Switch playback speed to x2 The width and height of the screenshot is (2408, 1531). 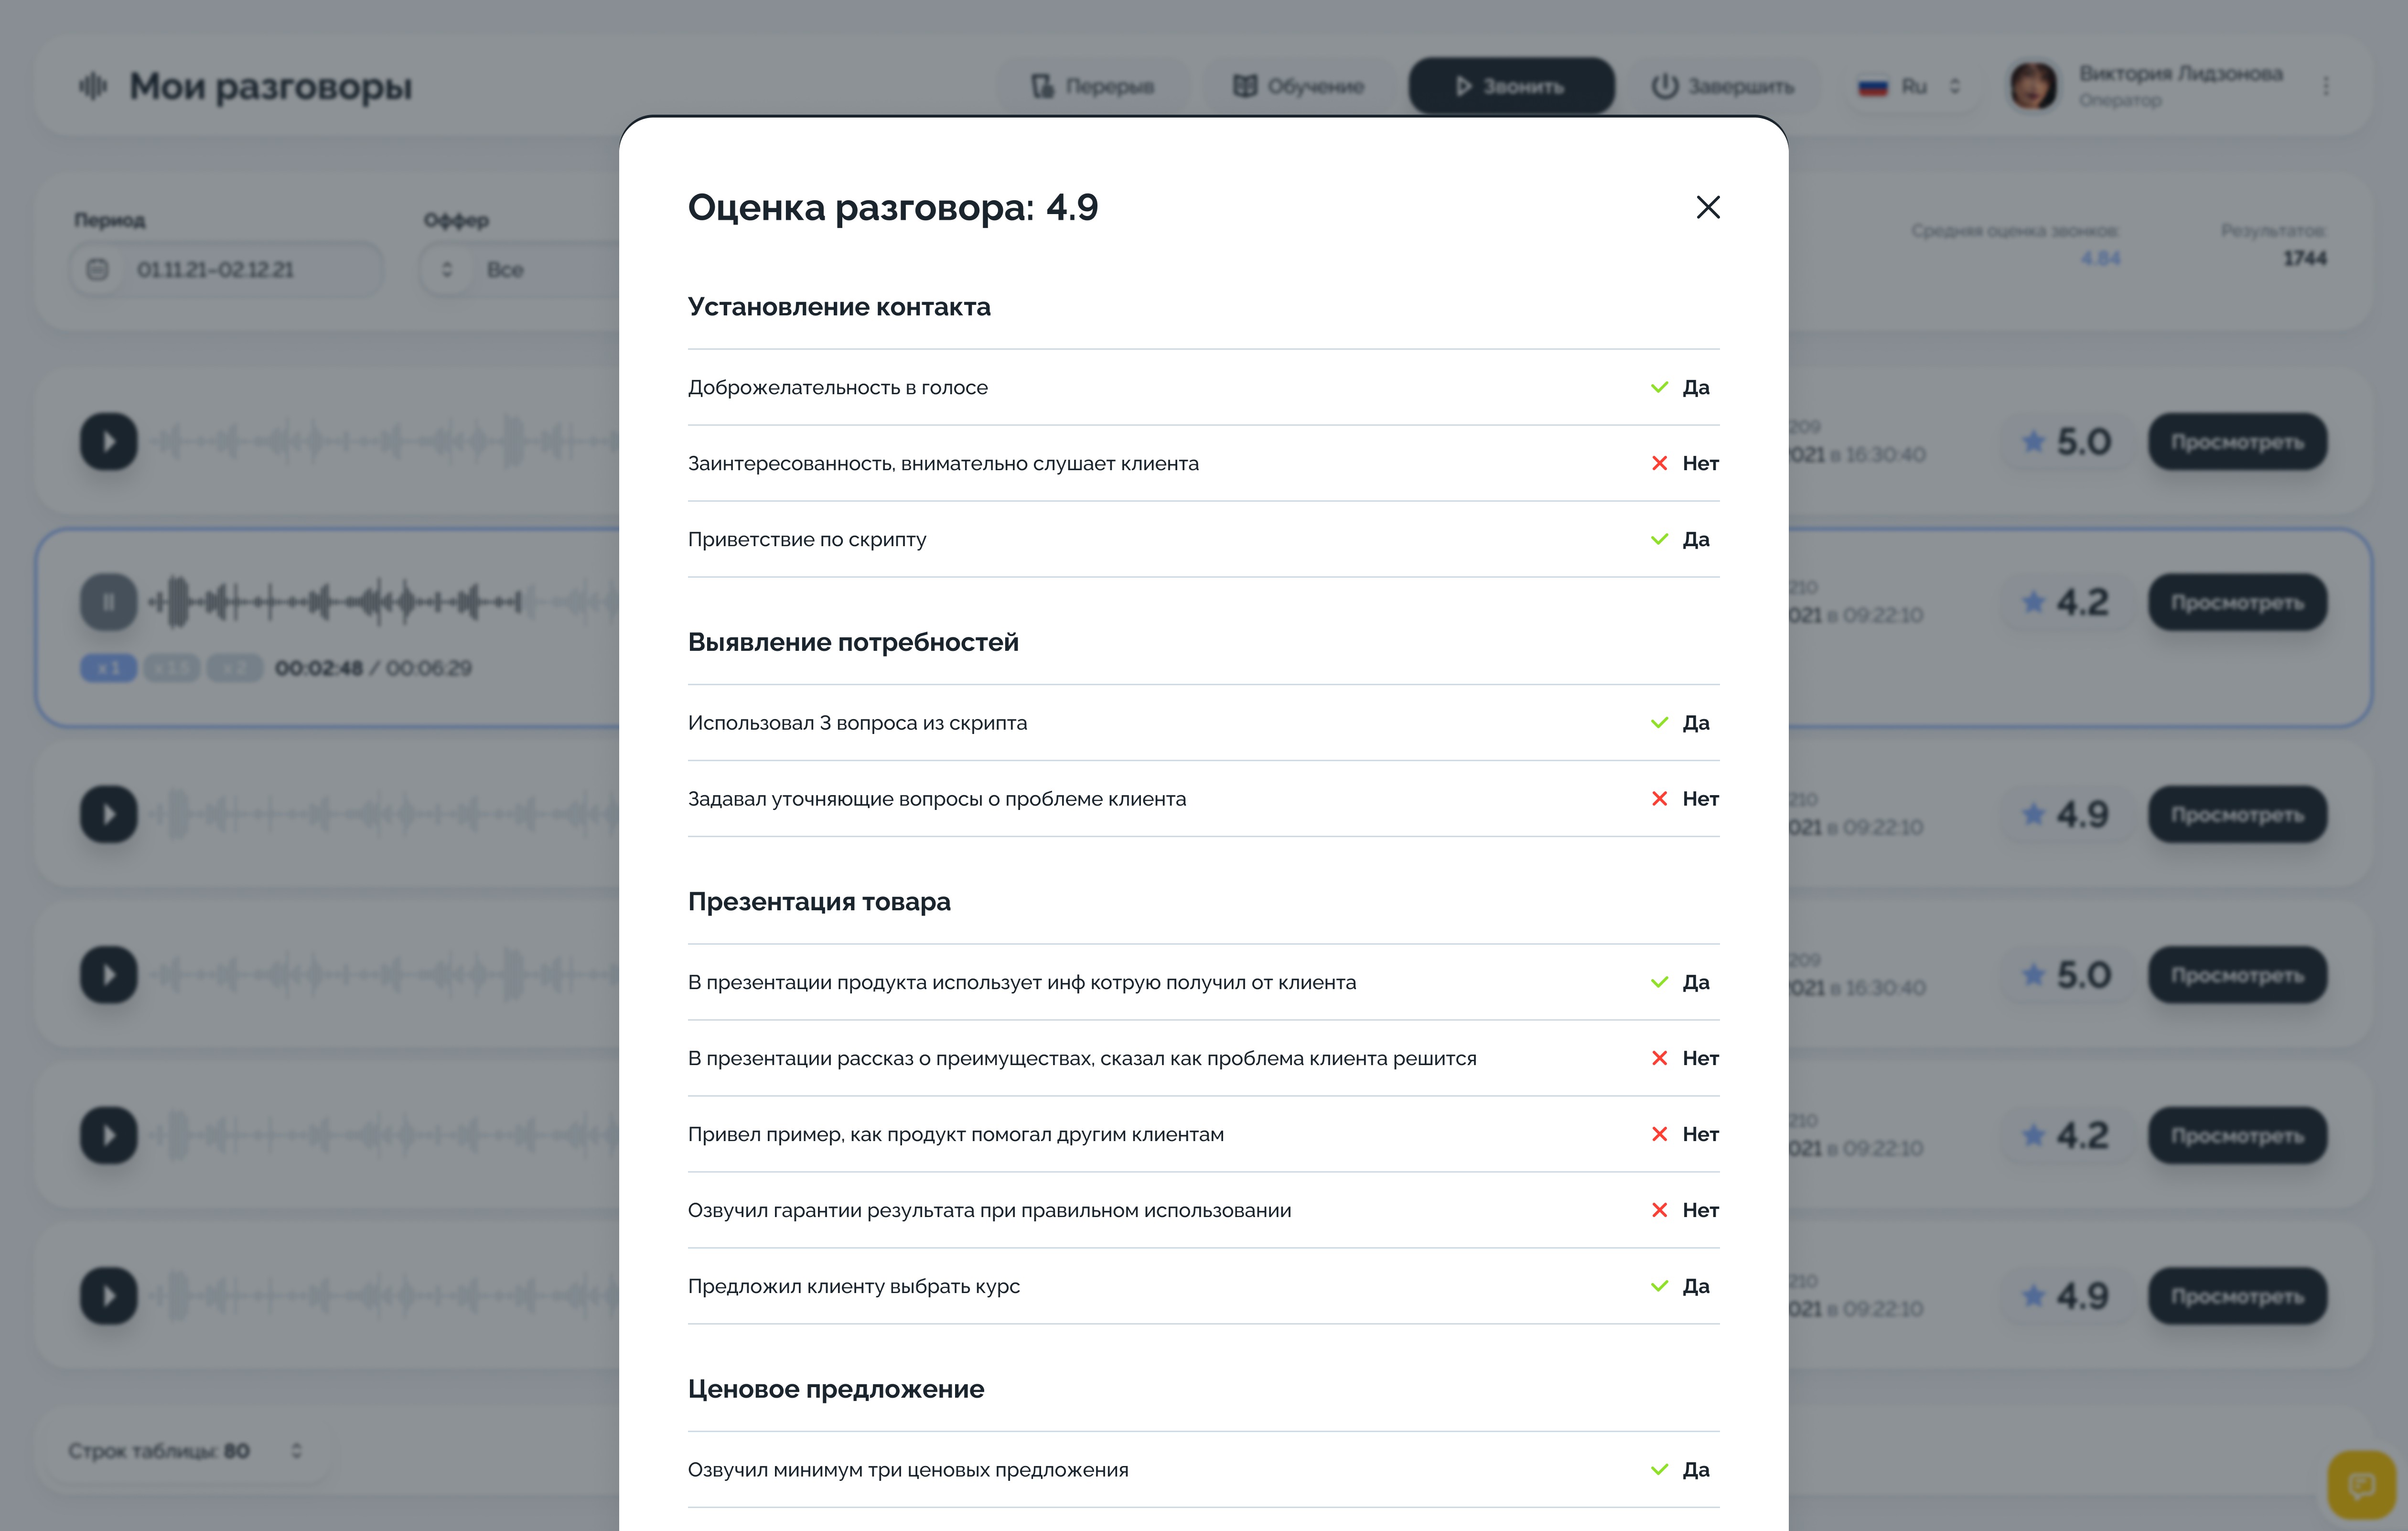234,668
